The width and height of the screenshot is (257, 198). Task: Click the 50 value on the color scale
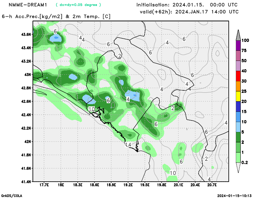coord(244,61)
